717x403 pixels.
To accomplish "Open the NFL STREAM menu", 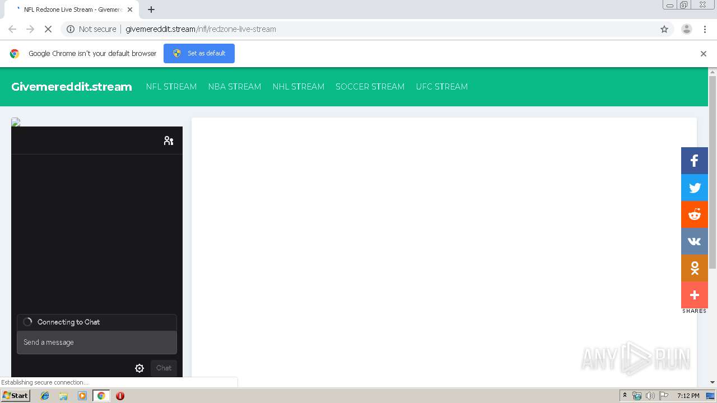I will point(171,87).
